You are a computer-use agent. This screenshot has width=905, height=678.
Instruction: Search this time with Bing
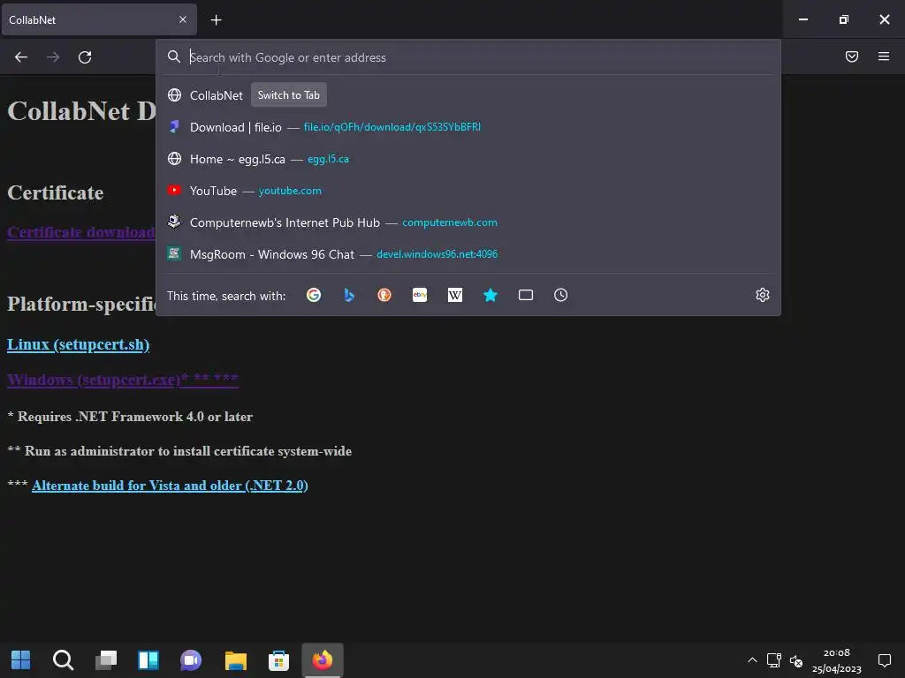[x=348, y=295]
